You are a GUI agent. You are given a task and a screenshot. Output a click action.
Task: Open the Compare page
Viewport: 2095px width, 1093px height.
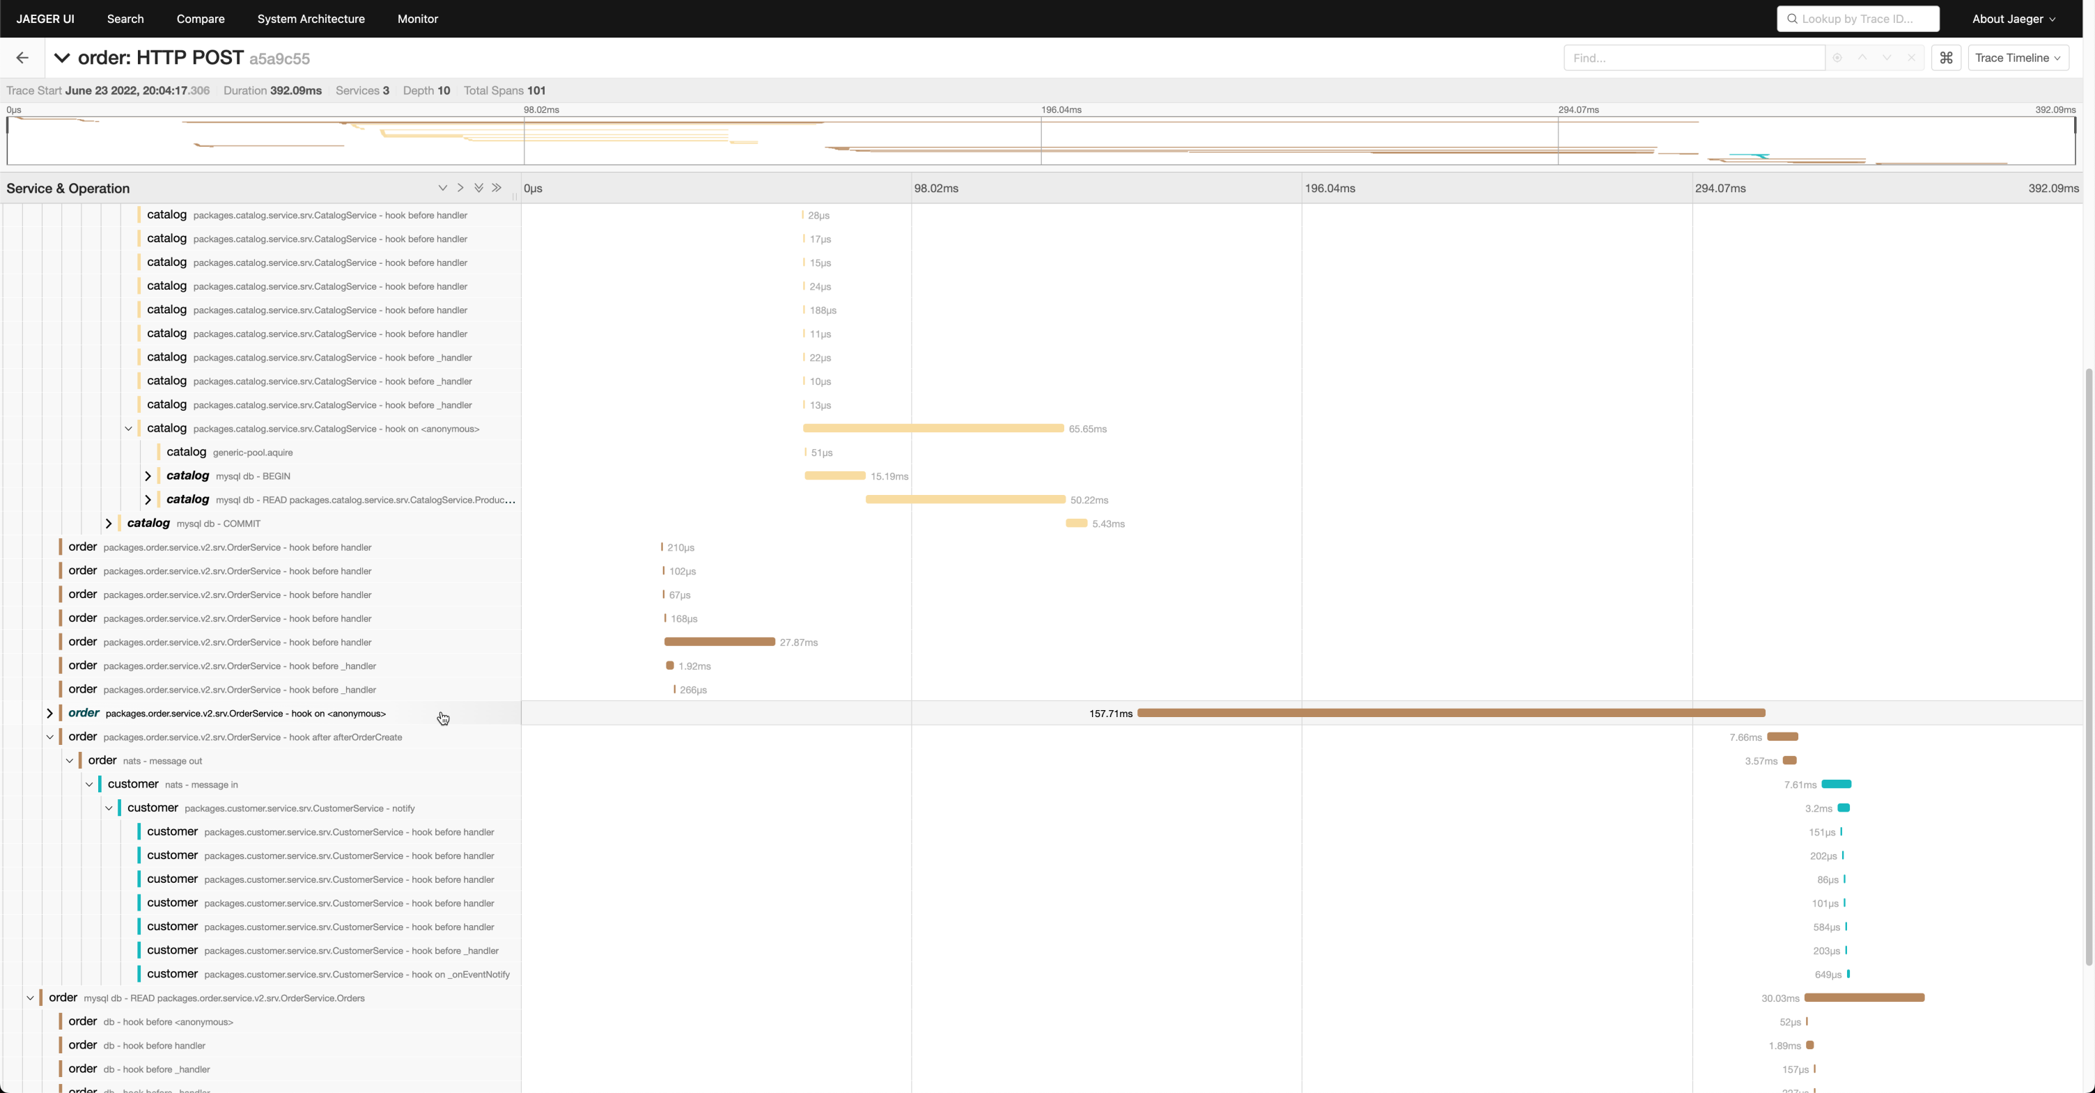[200, 19]
